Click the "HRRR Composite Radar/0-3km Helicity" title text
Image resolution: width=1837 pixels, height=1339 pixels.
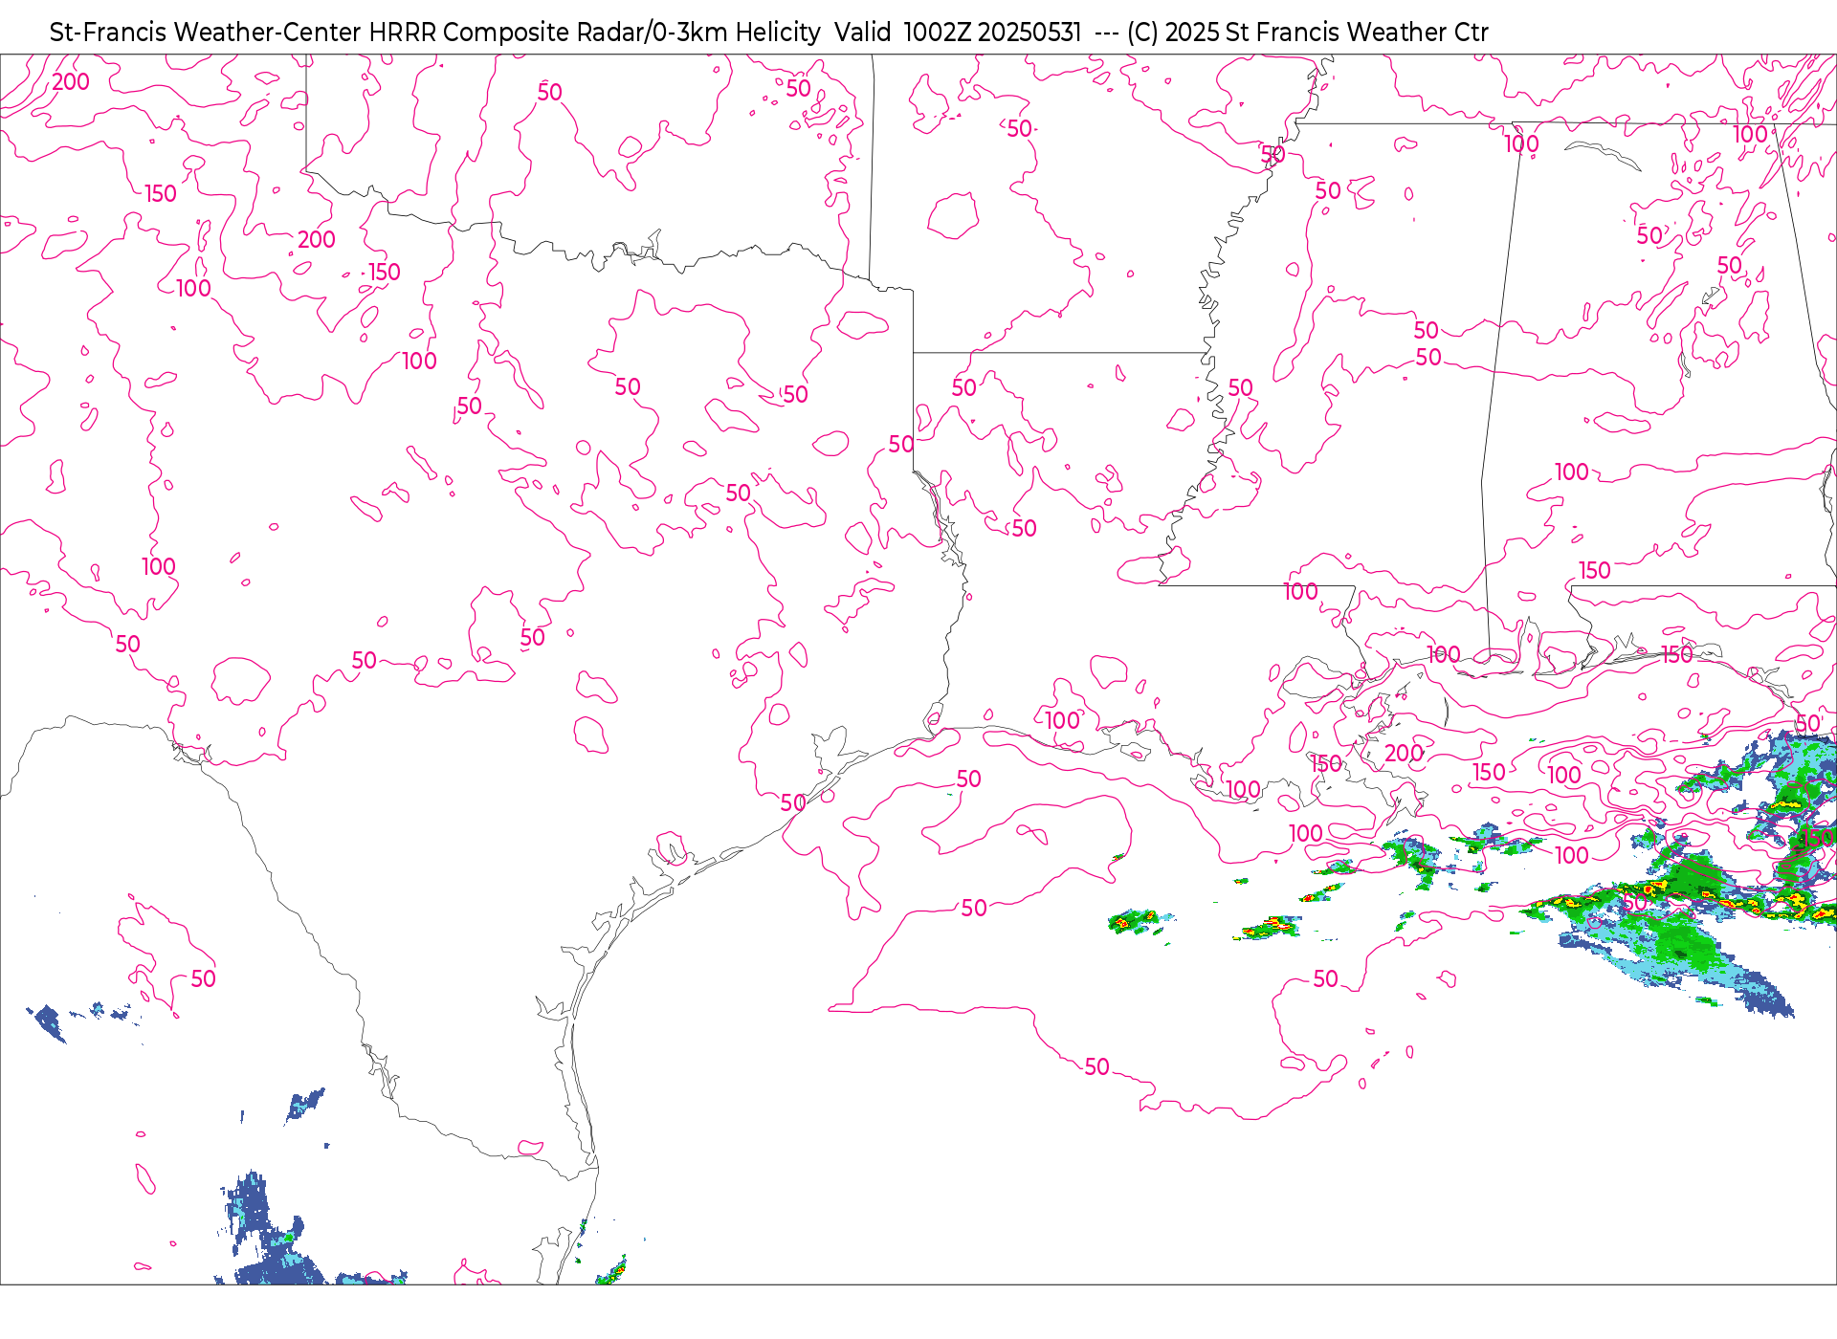click(x=594, y=33)
